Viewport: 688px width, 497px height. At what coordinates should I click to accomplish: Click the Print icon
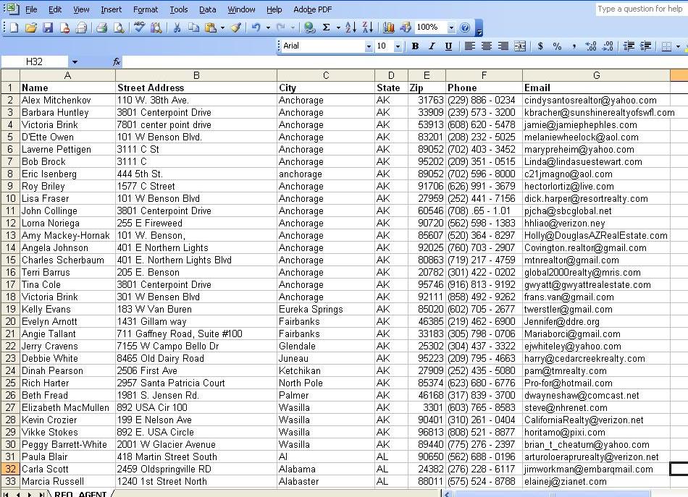[x=101, y=27]
